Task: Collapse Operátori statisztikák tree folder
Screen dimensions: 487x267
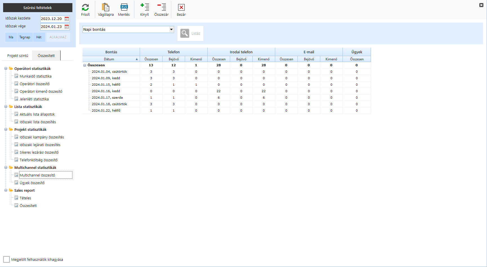Action: [6, 69]
